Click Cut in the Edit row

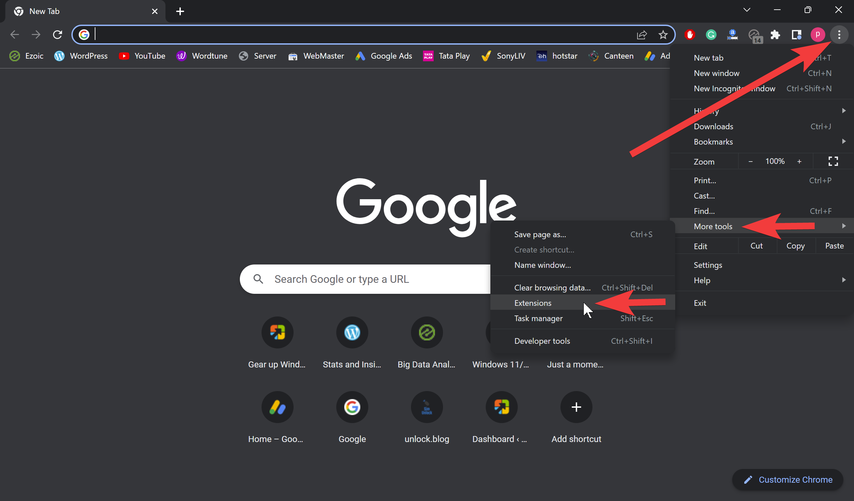point(756,246)
